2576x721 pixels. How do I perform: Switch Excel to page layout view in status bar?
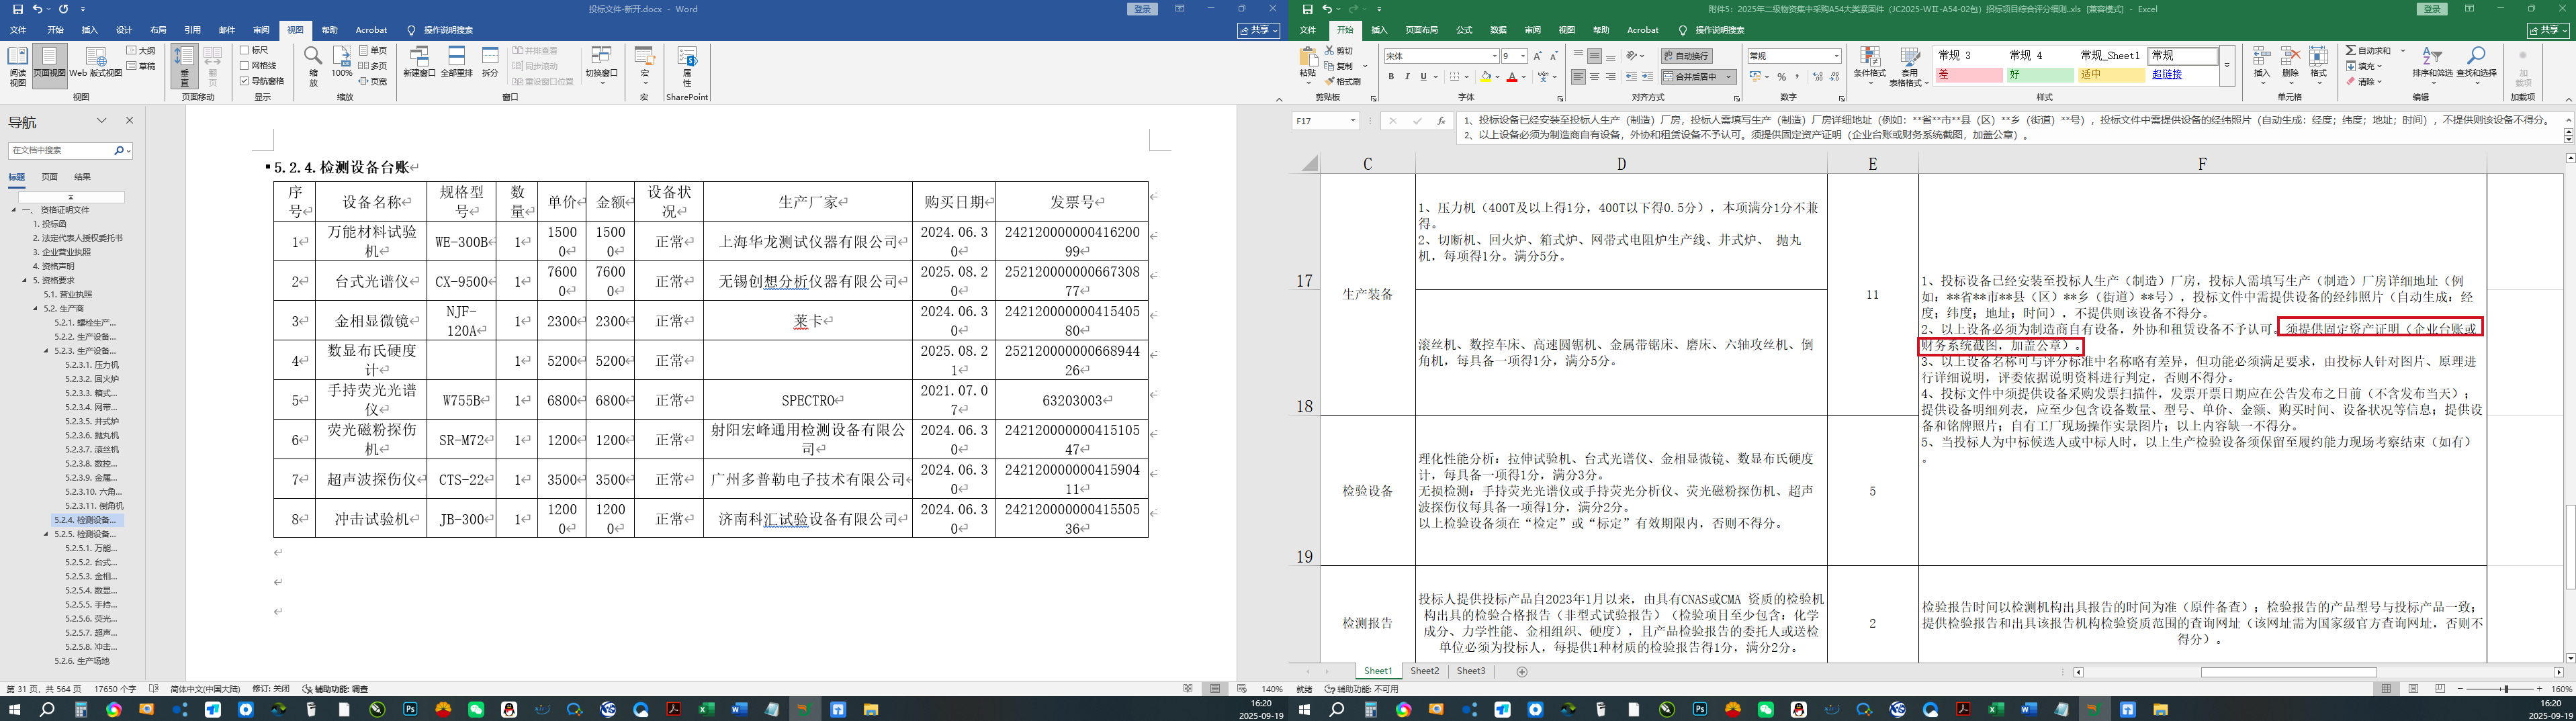pos(2413,689)
